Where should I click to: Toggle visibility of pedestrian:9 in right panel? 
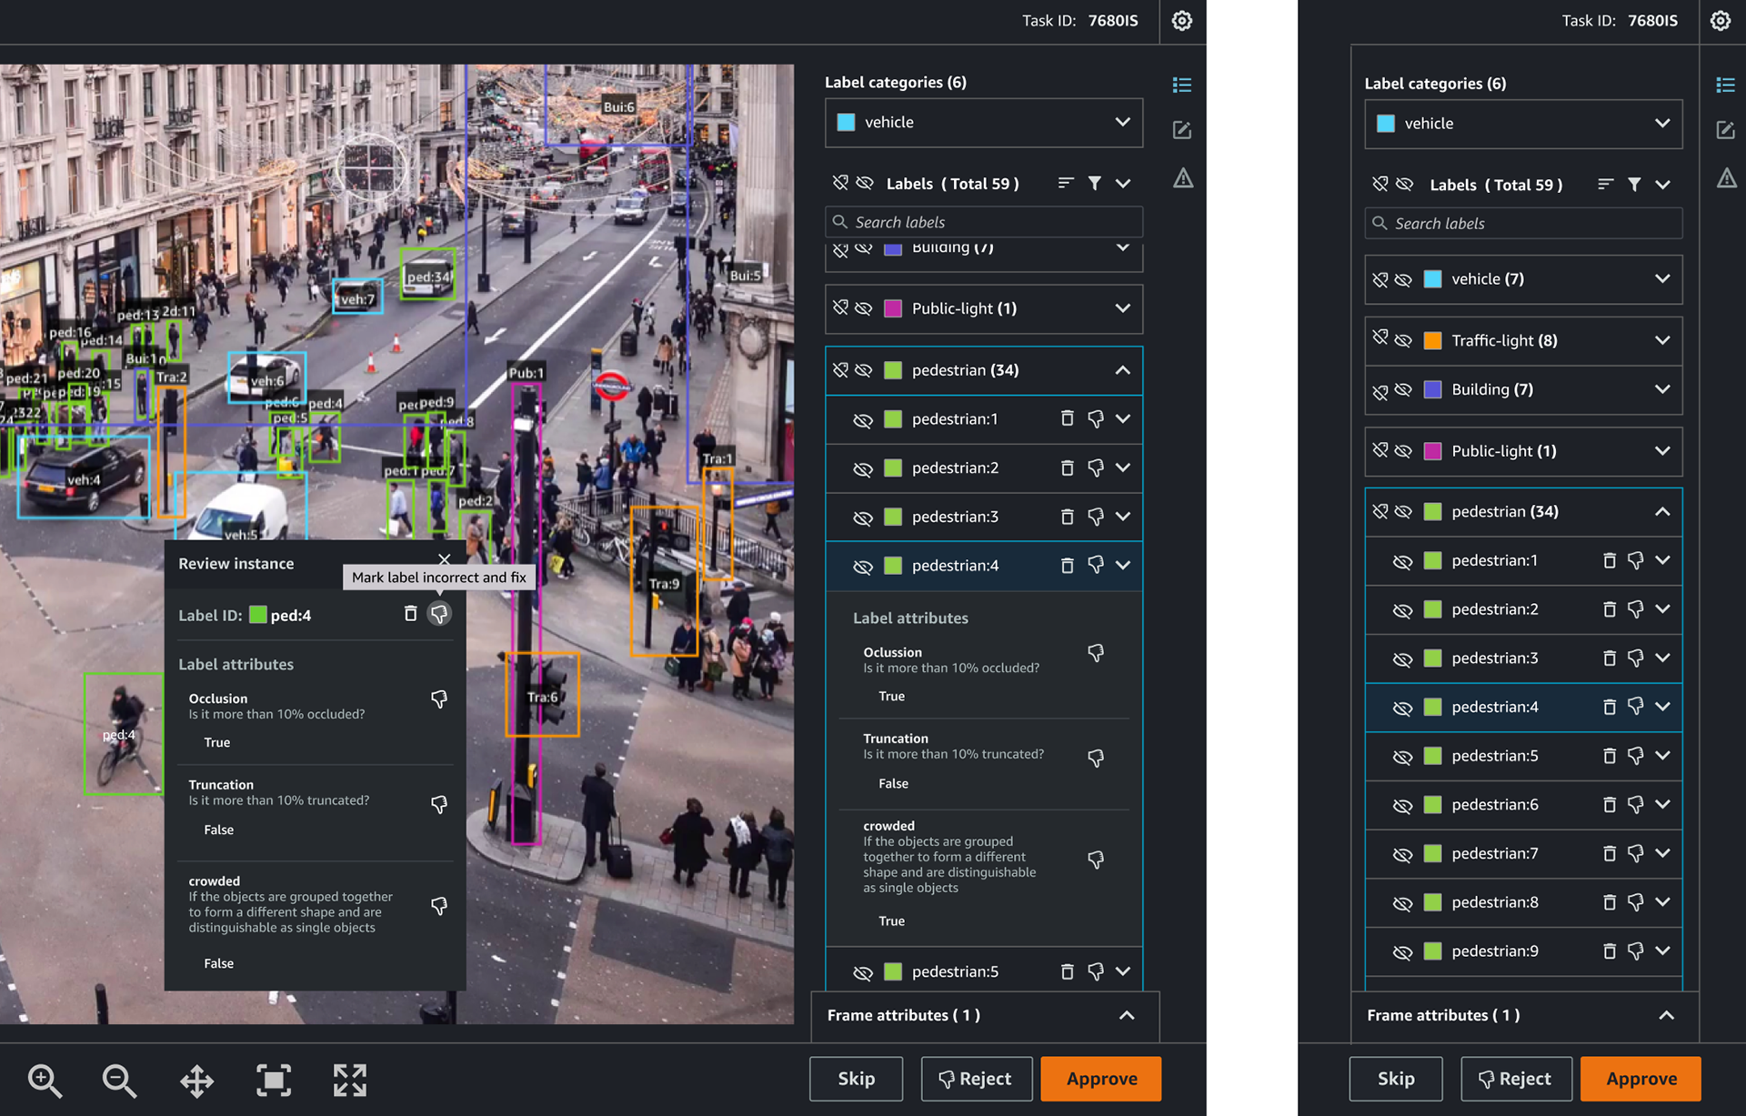tap(1402, 951)
